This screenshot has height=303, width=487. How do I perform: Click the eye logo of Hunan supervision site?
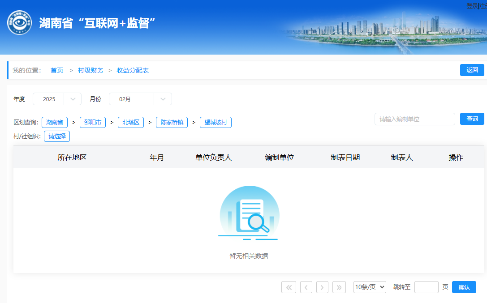tap(19, 23)
